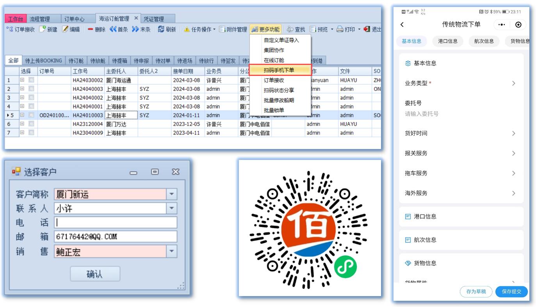Create a new order with 新建
The height and width of the screenshot is (307, 536).
point(48,29)
